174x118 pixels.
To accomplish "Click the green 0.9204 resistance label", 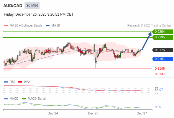I will [162, 32].
